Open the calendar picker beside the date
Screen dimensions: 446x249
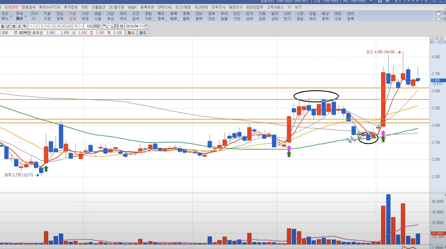[146, 26]
